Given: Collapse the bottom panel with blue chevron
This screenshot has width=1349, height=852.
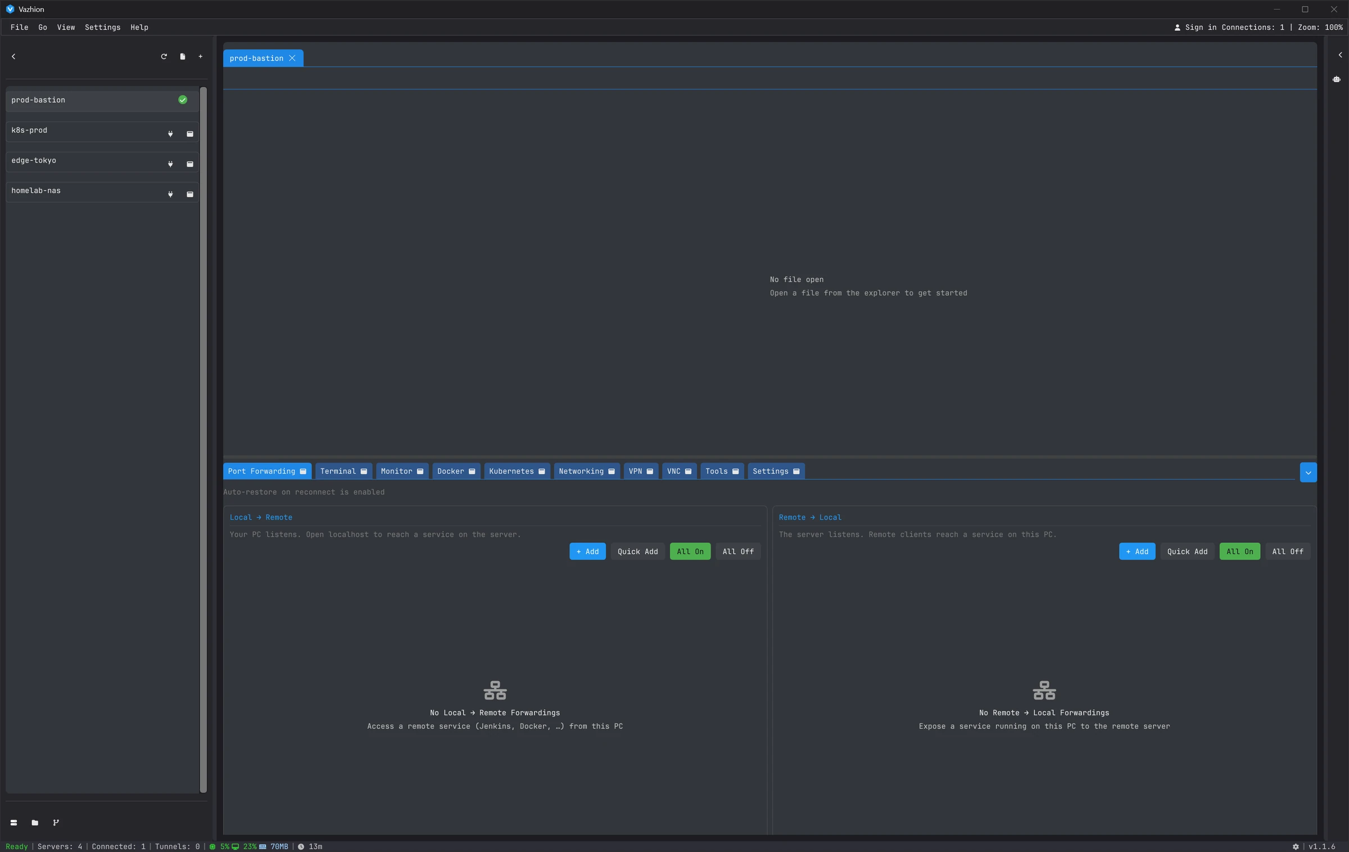Looking at the screenshot, I should 1308,472.
